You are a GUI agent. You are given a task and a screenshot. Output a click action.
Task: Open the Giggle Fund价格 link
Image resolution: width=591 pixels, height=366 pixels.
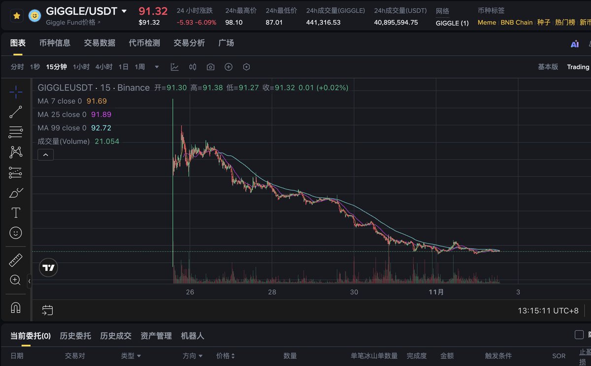73,23
